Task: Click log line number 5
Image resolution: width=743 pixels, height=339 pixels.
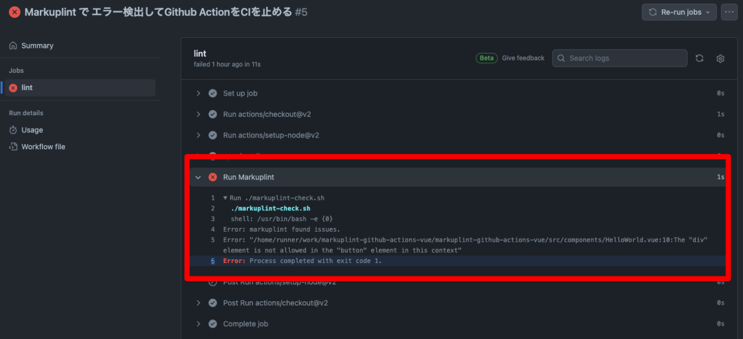Action: pos(213,240)
